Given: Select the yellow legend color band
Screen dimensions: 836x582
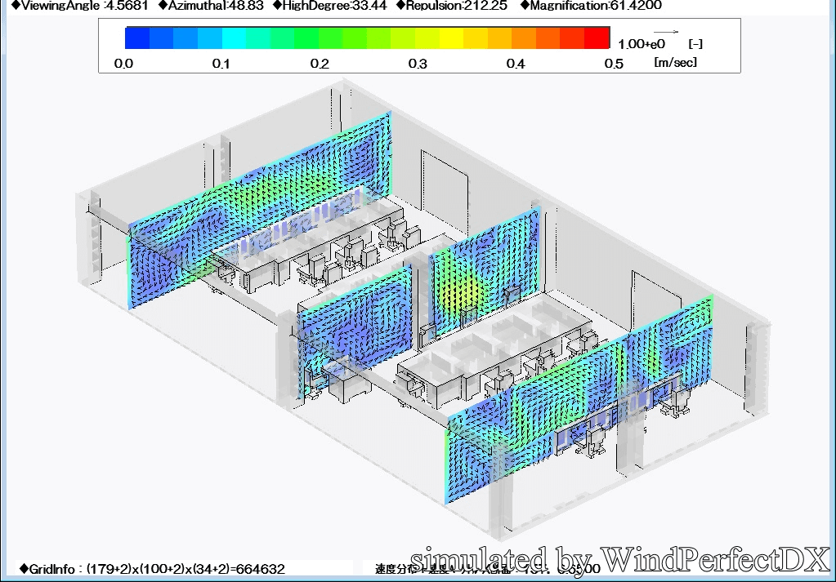Looking at the screenshot, I should tap(451, 38).
